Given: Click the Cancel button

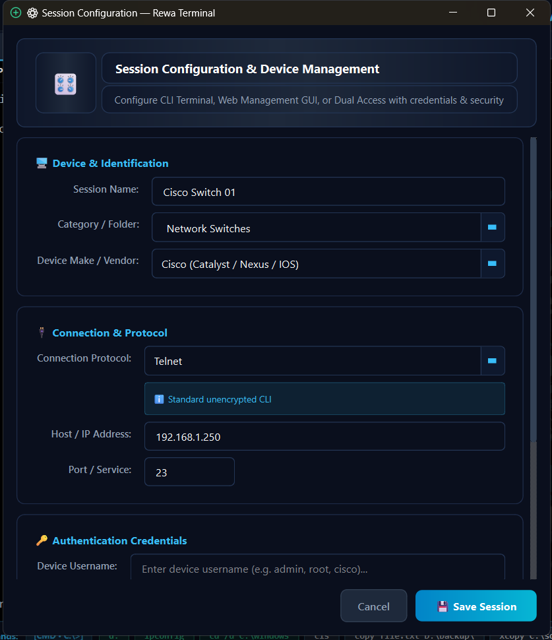Looking at the screenshot, I should 374,606.
